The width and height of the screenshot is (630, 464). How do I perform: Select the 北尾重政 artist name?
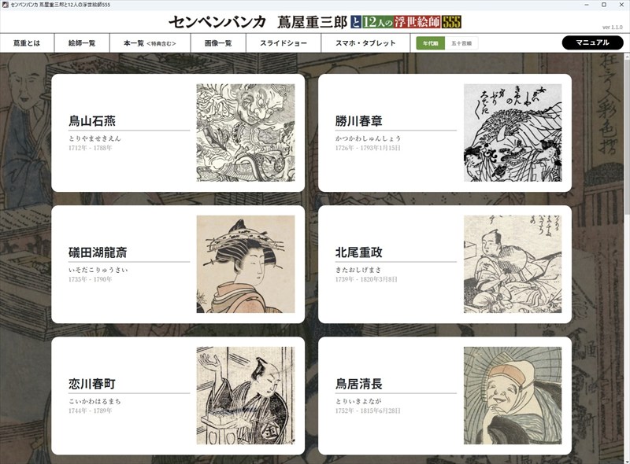click(x=359, y=252)
